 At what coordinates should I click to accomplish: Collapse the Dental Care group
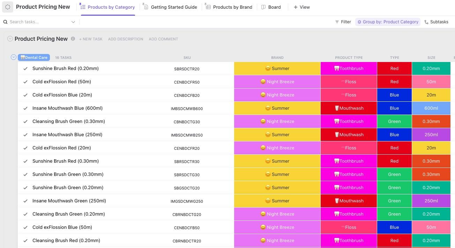coord(13,57)
